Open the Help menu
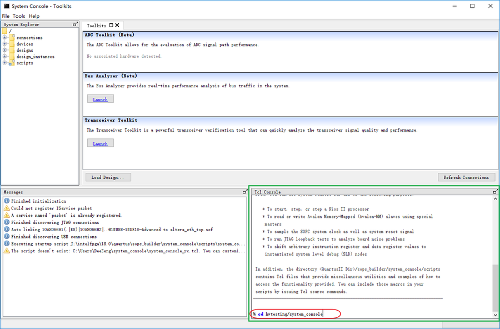Viewport: 500px width, 329px height. tap(34, 16)
